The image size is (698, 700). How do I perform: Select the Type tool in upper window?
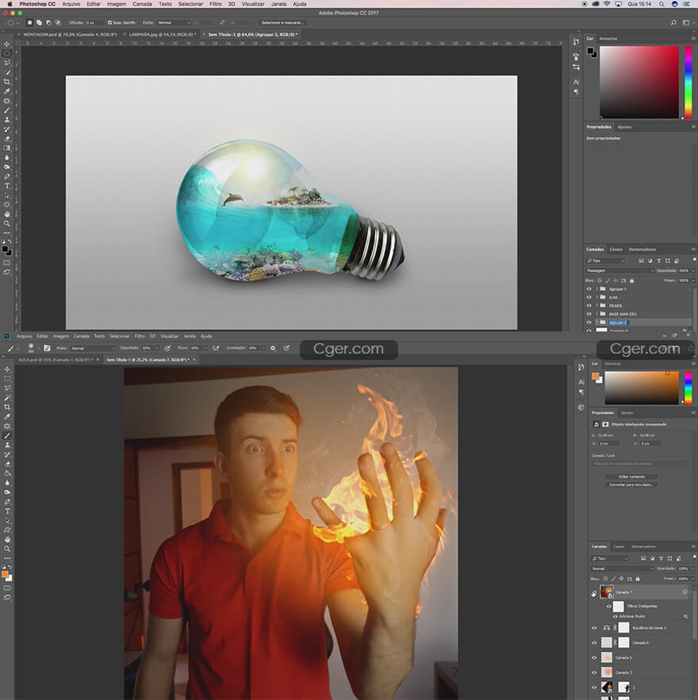[x=6, y=186]
